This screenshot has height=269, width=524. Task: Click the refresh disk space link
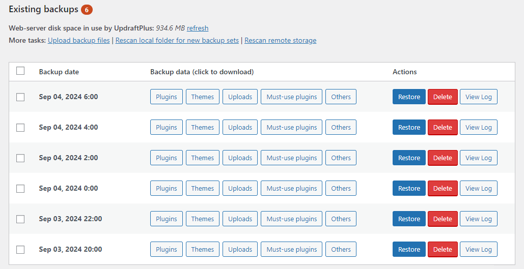click(198, 28)
